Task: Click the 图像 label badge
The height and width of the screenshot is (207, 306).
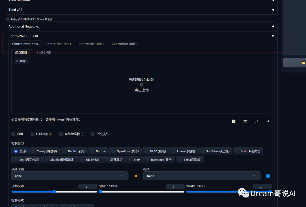Action: click(x=21, y=61)
